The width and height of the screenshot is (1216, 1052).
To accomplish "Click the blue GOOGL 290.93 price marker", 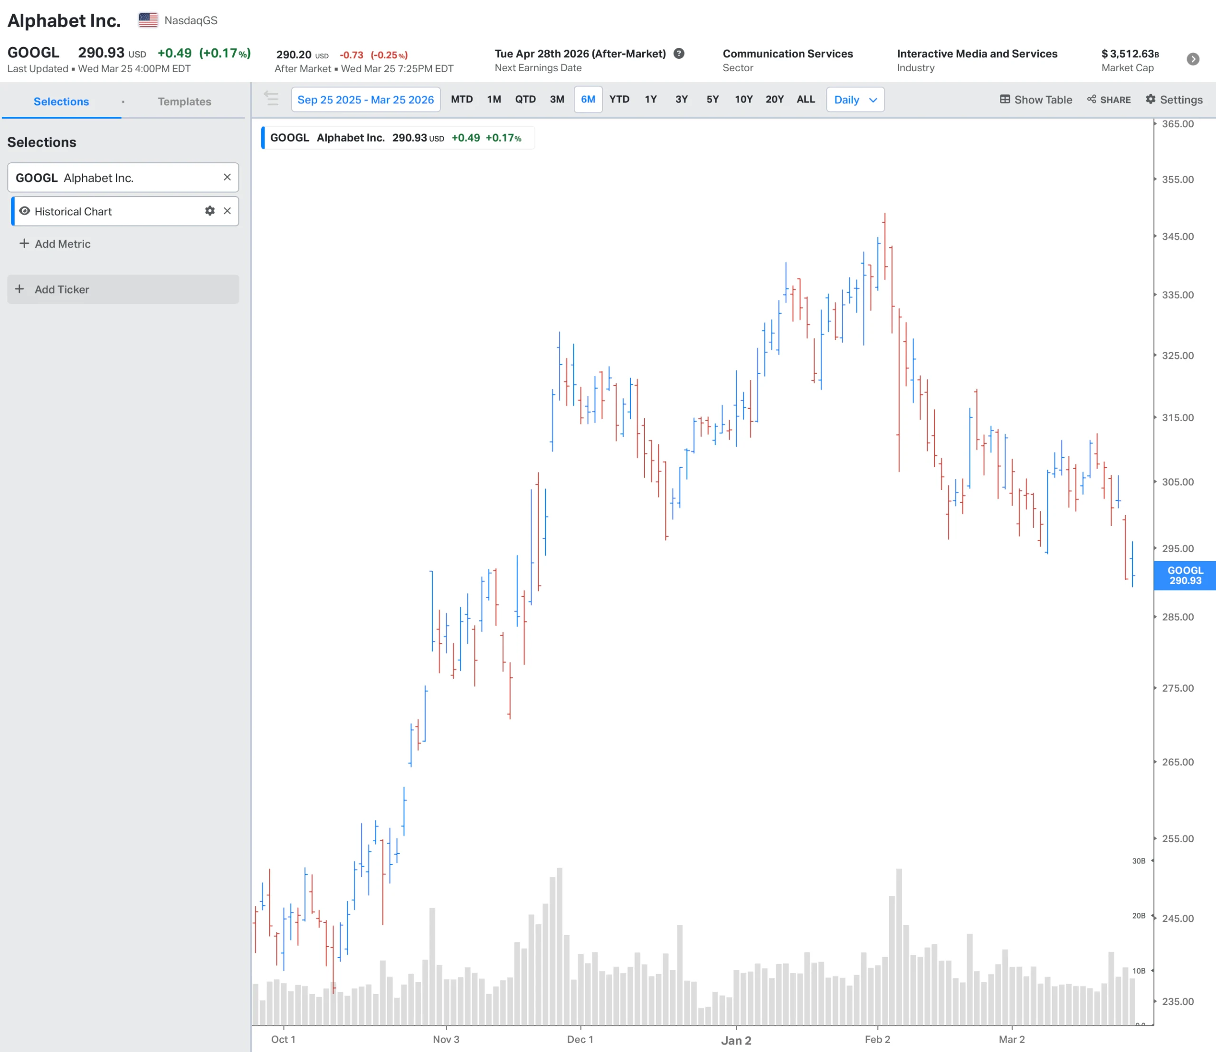I will tap(1184, 575).
